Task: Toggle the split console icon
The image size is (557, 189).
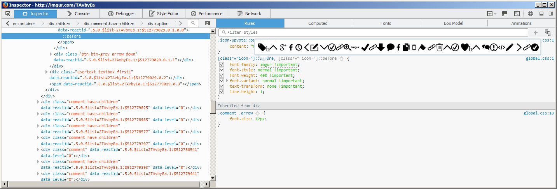Action: [x=505, y=14]
